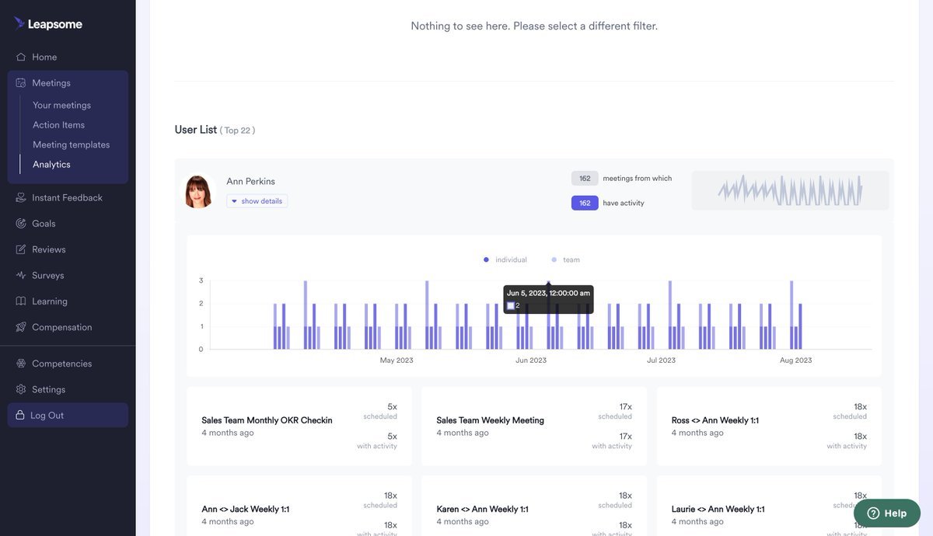Click the Learning book icon
This screenshot has height=536, width=933.
pos(21,301)
